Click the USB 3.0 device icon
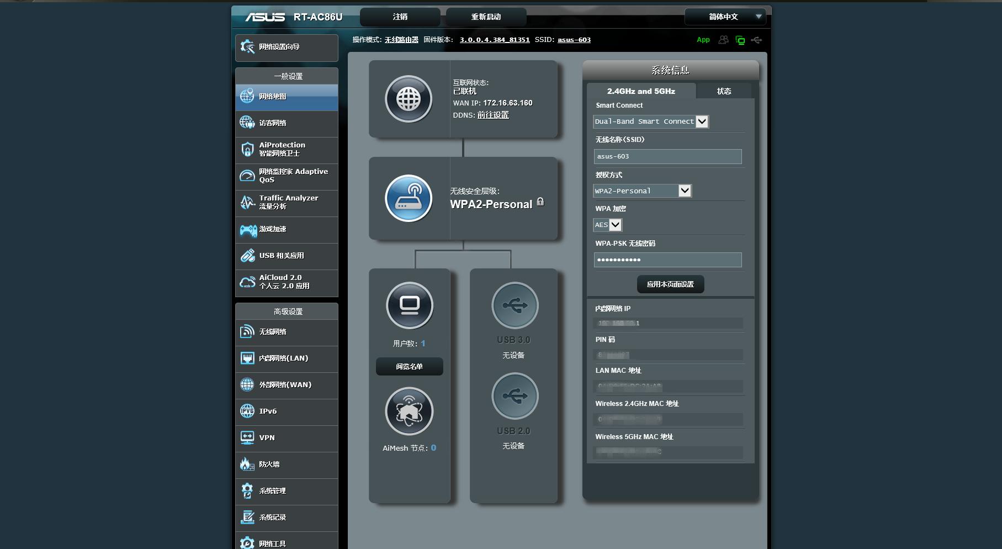 click(x=515, y=305)
